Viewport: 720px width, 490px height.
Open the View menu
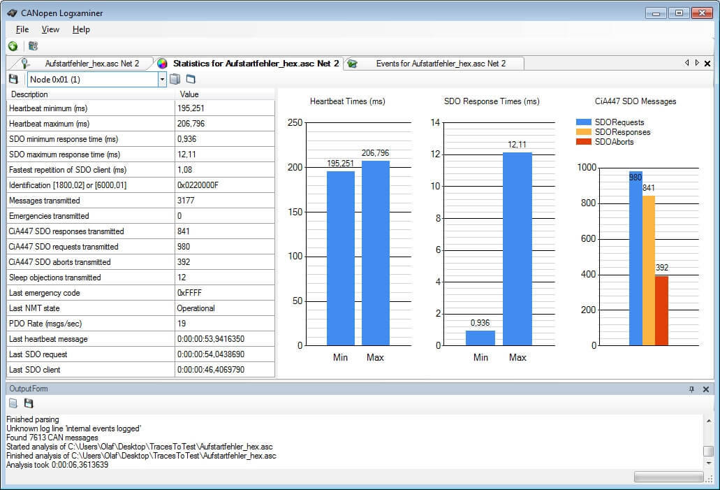(x=50, y=29)
